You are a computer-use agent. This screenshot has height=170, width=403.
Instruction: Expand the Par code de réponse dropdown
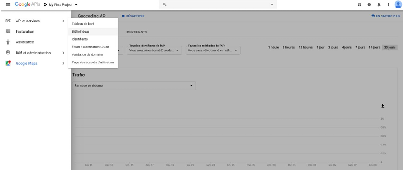coord(134,86)
